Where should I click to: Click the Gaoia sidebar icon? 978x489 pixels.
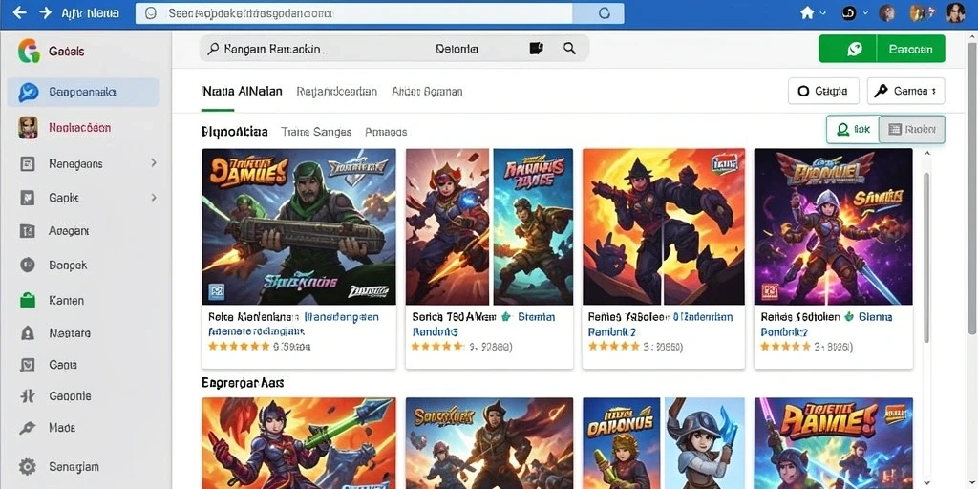pyautogui.click(x=28, y=365)
